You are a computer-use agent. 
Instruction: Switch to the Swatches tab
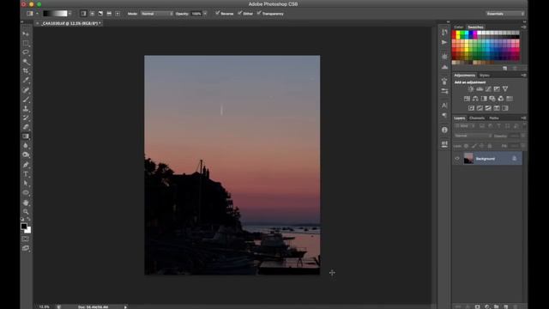tap(475, 27)
